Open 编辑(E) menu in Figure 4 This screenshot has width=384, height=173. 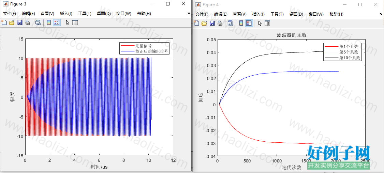point(221,14)
